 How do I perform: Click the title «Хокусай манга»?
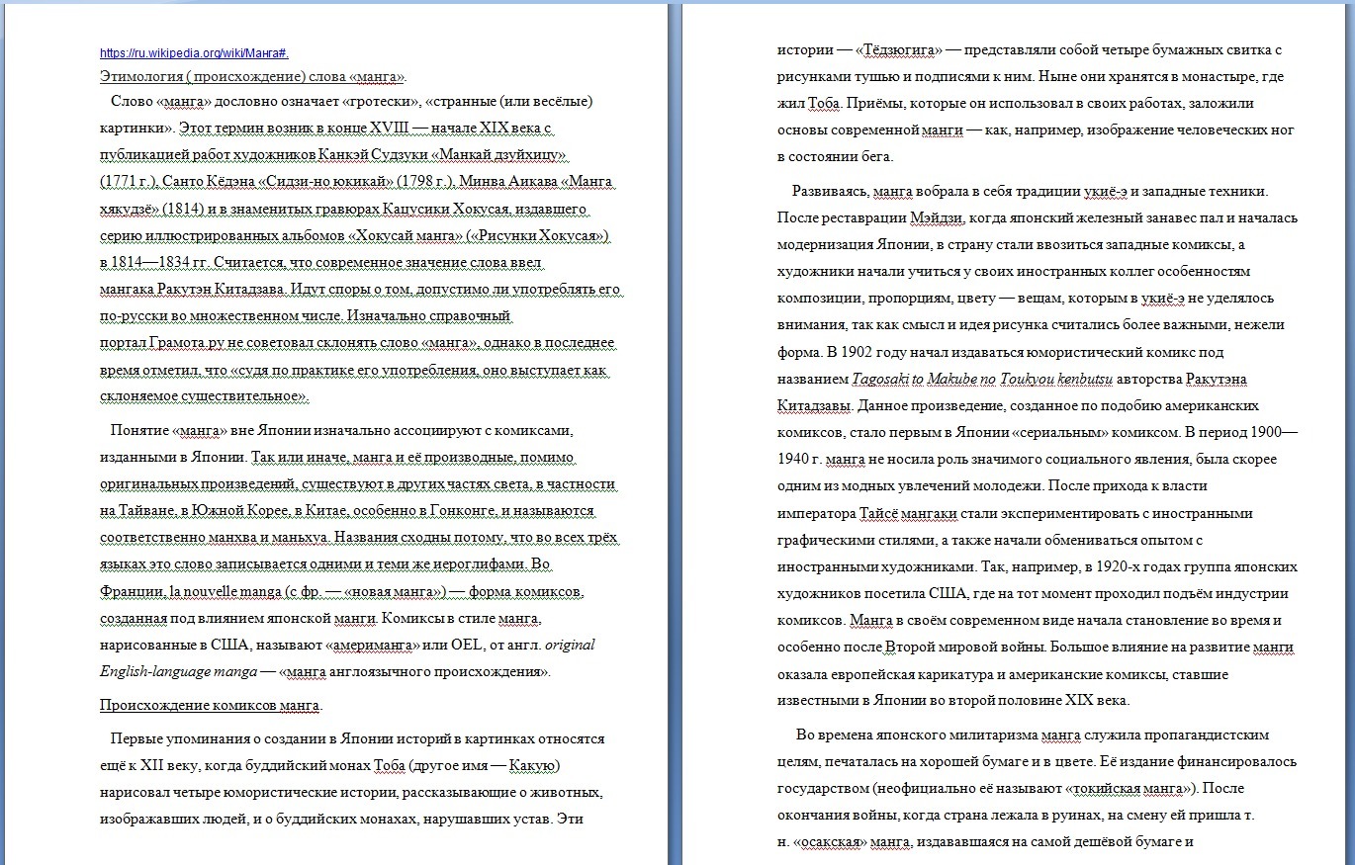407,236
